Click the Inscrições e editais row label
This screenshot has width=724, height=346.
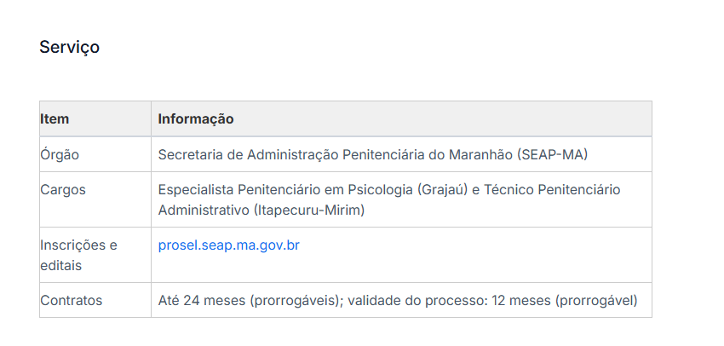78,255
